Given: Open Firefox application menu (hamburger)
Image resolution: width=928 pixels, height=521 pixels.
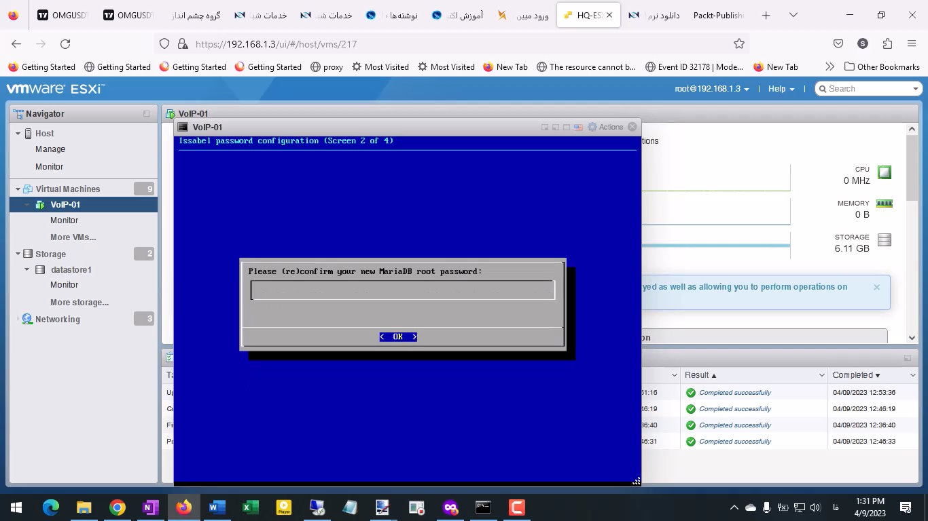Looking at the screenshot, I should point(912,44).
